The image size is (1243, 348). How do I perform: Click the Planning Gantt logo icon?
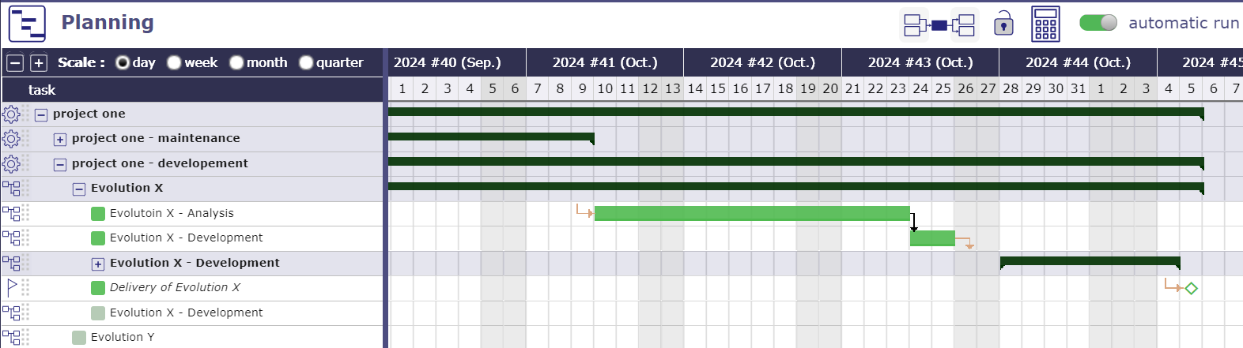coord(28,24)
